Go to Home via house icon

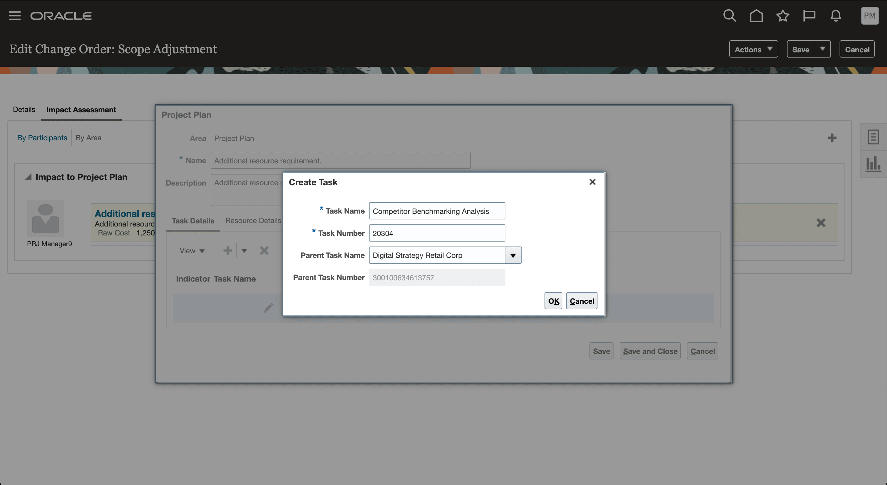[x=756, y=16]
